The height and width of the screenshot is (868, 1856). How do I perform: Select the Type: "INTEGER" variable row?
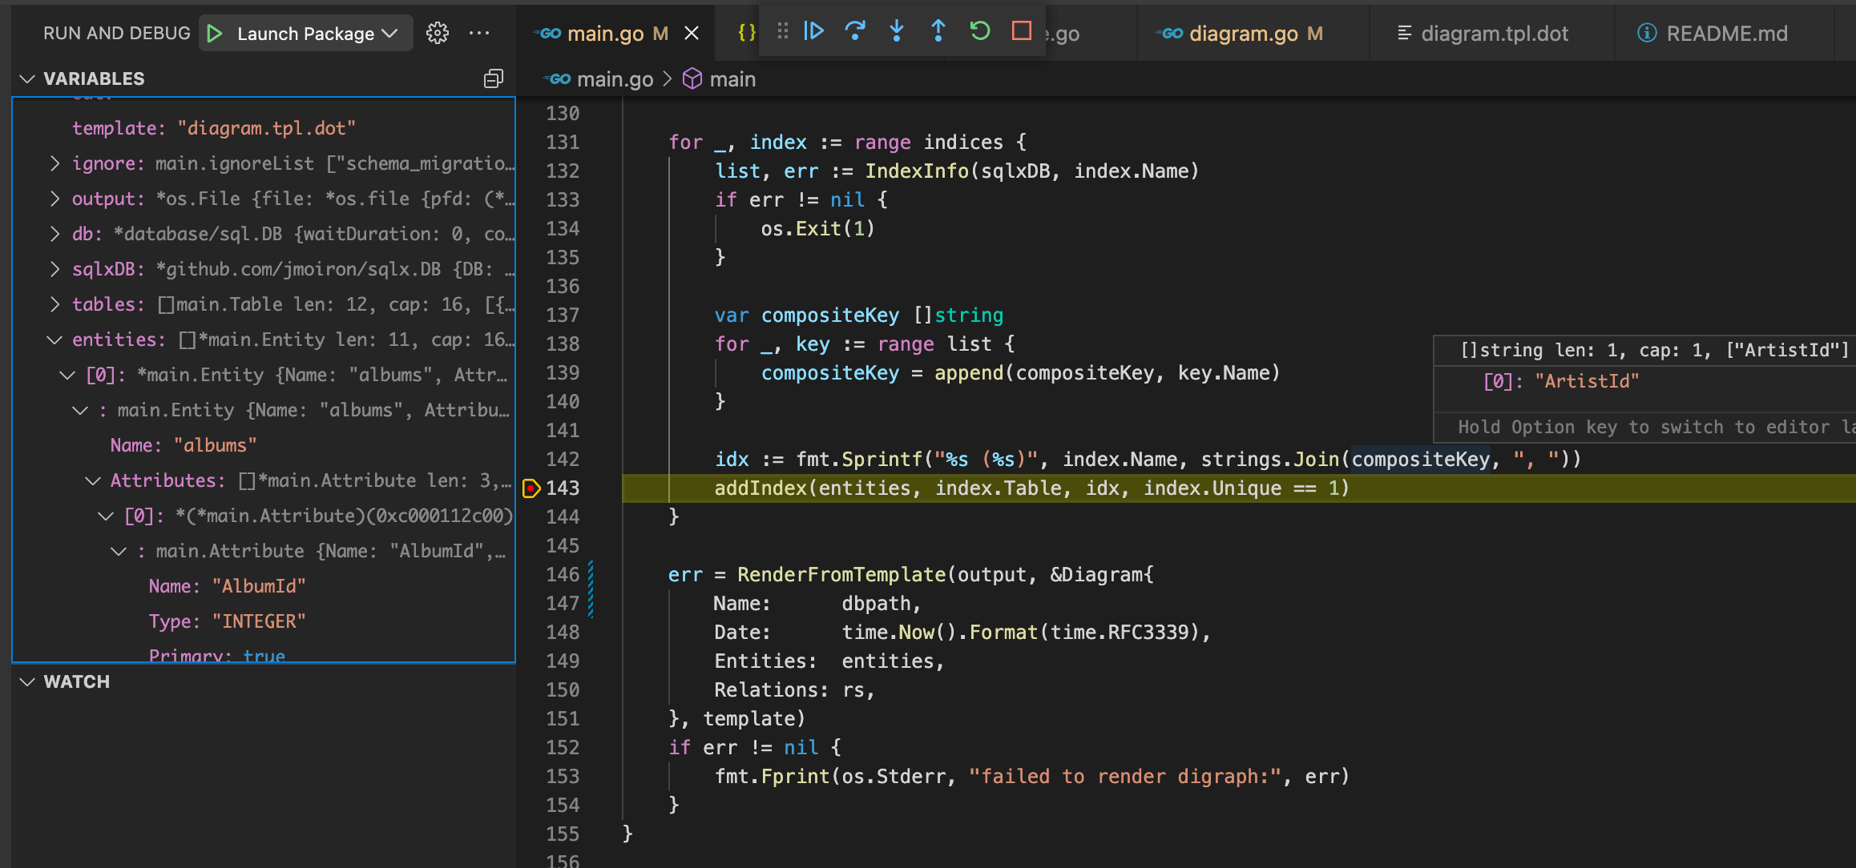[x=264, y=621]
